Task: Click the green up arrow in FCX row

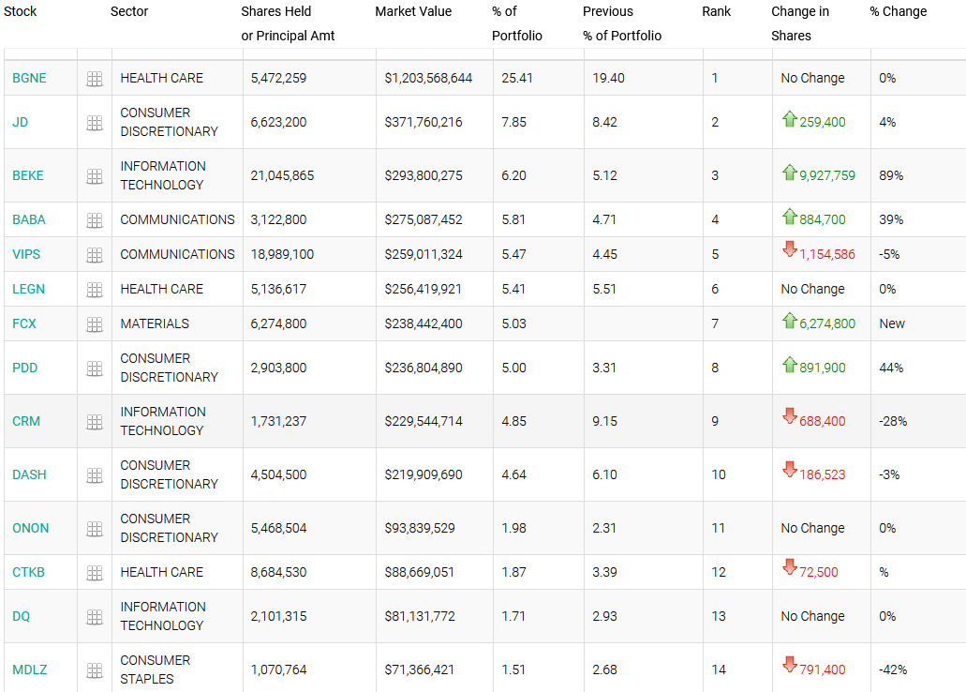Action: 790,320
